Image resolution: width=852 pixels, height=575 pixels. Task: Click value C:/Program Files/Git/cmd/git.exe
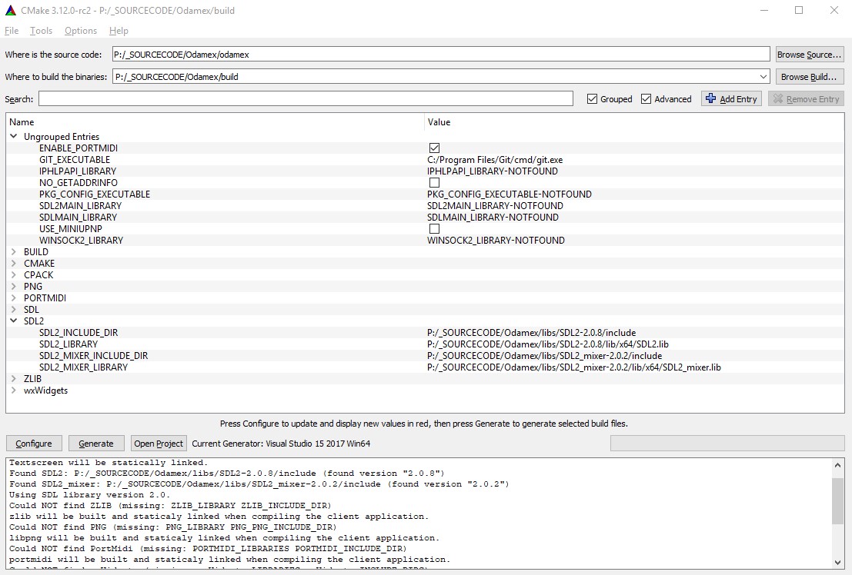[495, 160]
